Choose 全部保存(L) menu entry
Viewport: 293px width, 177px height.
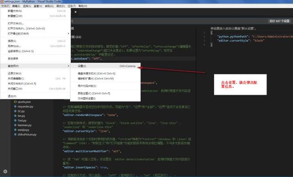36,51
